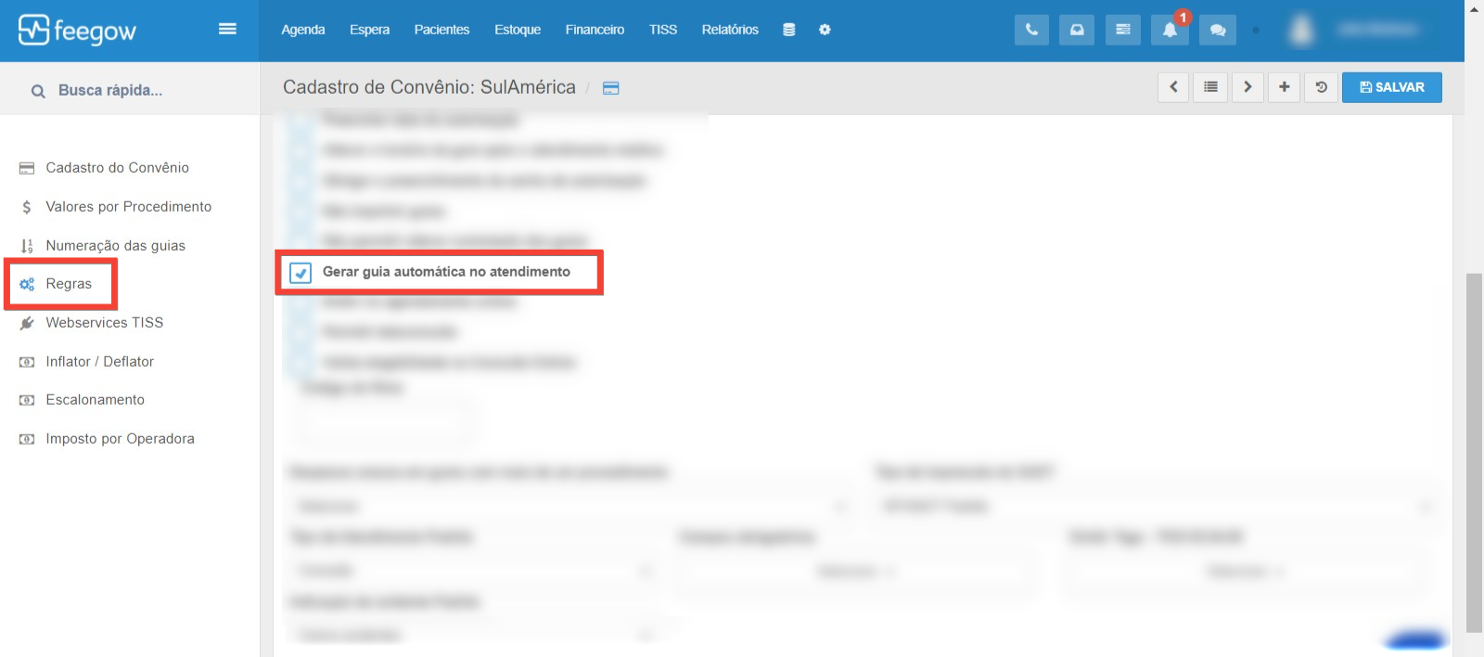The height and width of the screenshot is (657, 1484).
Task: Click the feegow logo
Action: point(77,31)
